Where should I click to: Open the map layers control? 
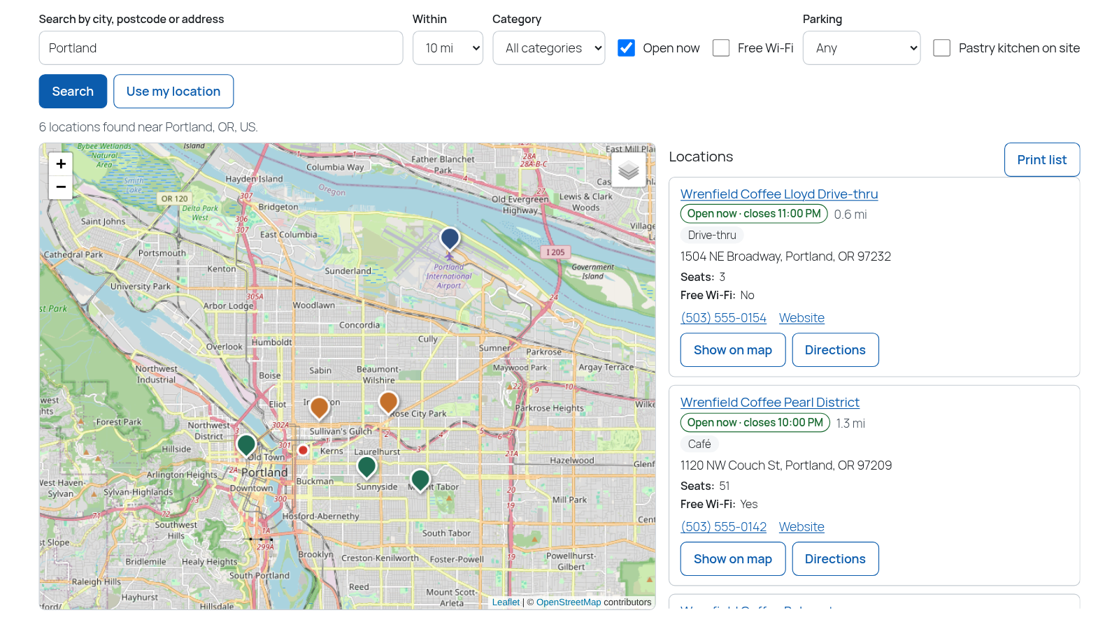pyautogui.click(x=629, y=170)
